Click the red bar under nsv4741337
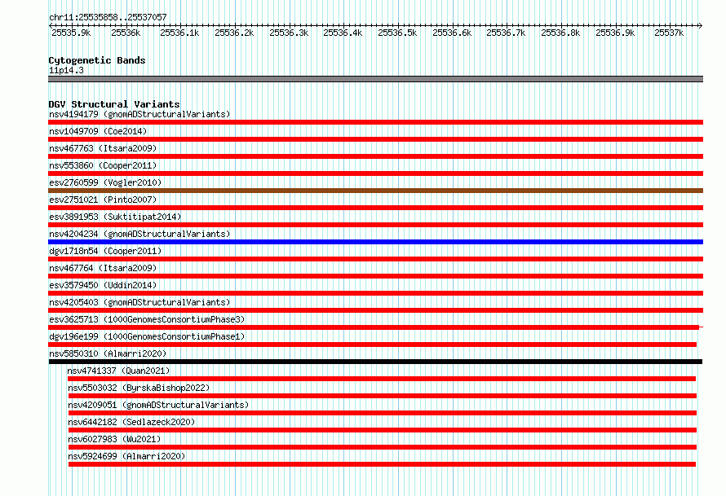 click(x=382, y=379)
